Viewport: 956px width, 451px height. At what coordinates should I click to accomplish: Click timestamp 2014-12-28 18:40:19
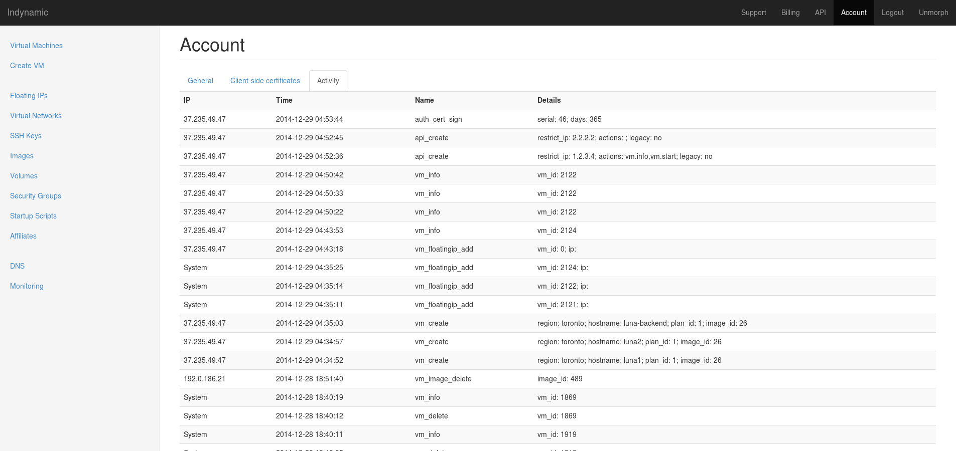click(309, 397)
